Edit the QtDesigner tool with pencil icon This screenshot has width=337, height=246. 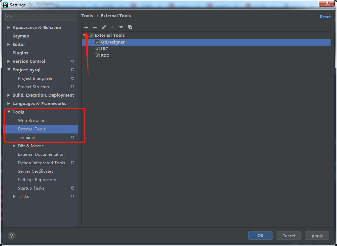tap(104, 27)
